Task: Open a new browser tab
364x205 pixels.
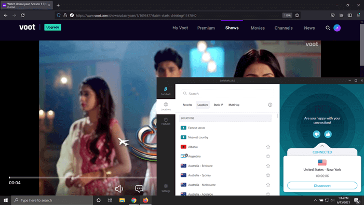Action: coord(58,5)
